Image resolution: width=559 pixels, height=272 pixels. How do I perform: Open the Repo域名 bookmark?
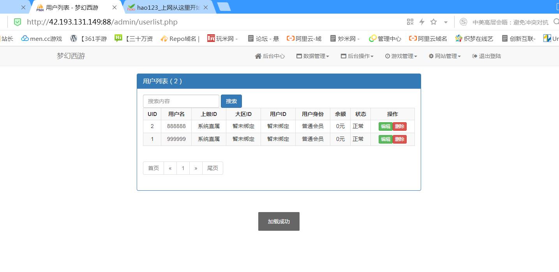pyautogui.click(x=180, y=39)
